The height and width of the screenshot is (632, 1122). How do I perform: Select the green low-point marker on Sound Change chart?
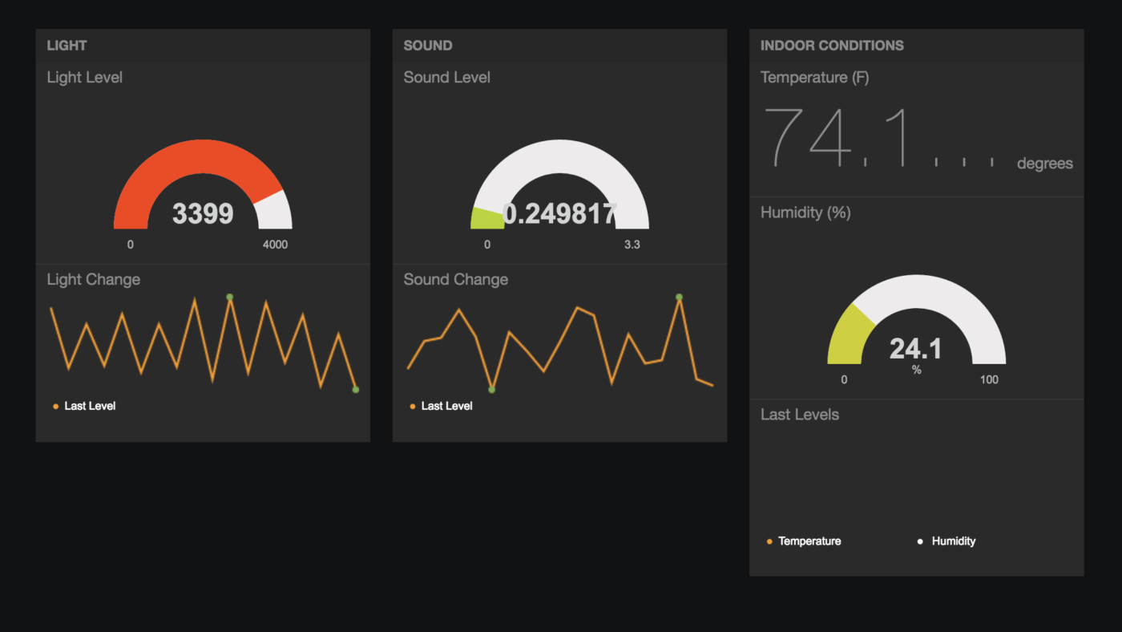pos(492,390)
